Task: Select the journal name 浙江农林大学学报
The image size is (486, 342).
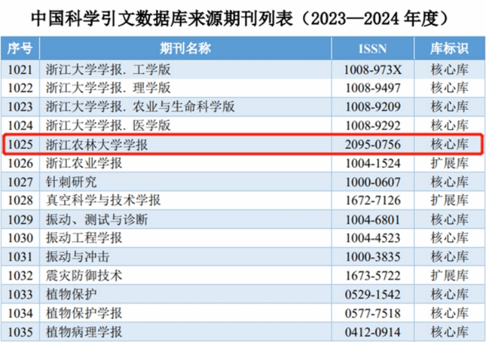Action: coord(97,145)
